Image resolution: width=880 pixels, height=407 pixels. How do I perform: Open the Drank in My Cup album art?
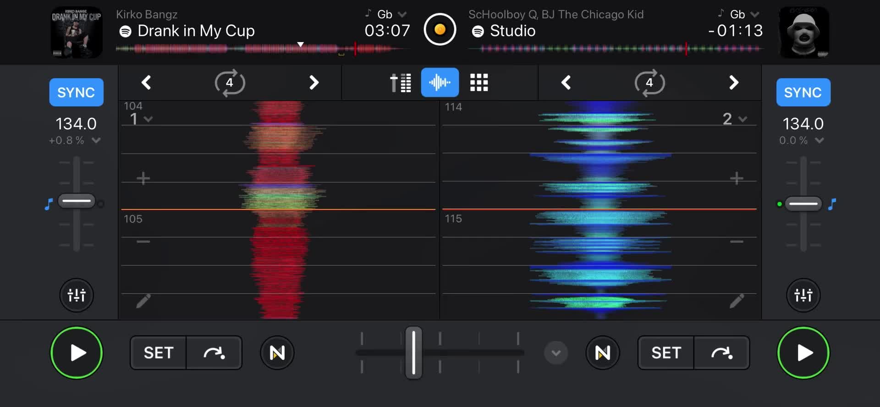pyautogui.click(x=76, y=32)
